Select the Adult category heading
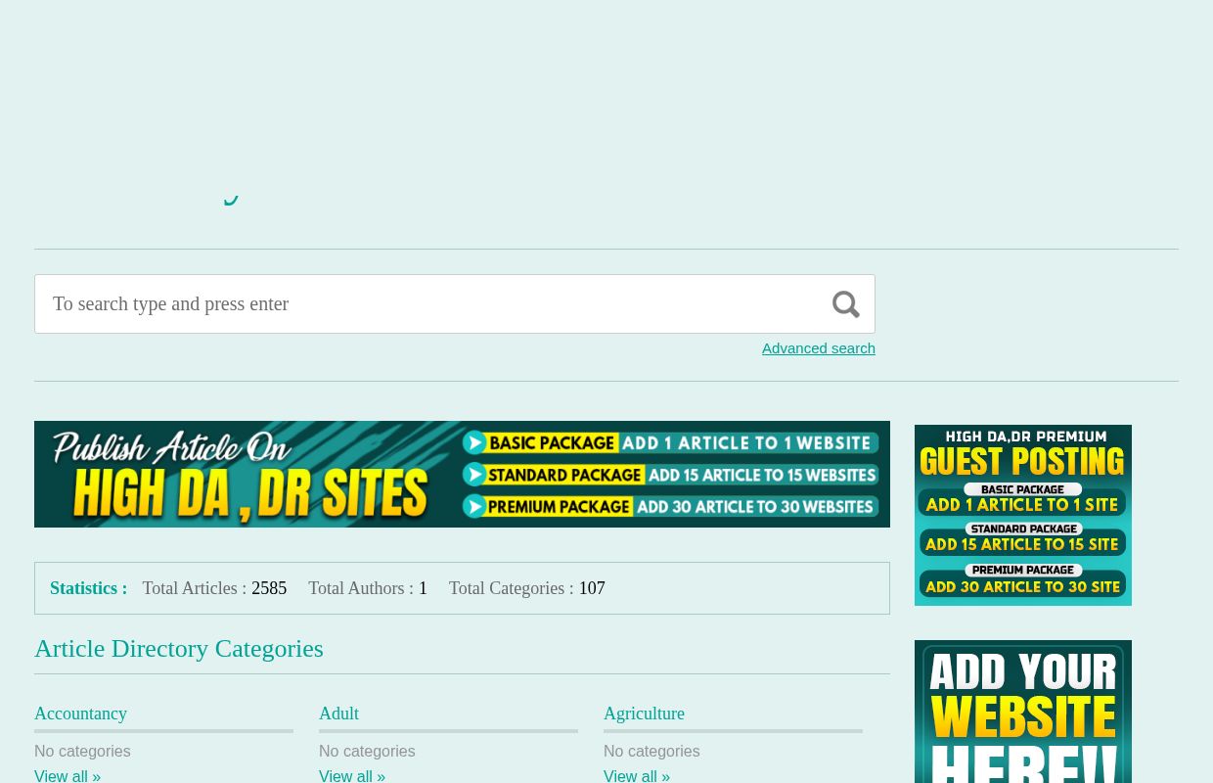This screenshot has width=1213, height=783. pyautogui.click(x=338, y=714)
